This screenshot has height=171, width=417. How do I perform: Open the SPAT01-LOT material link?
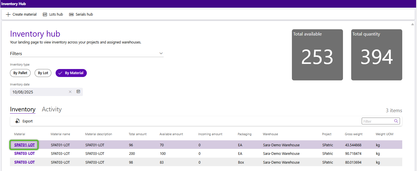click(24, 145)
